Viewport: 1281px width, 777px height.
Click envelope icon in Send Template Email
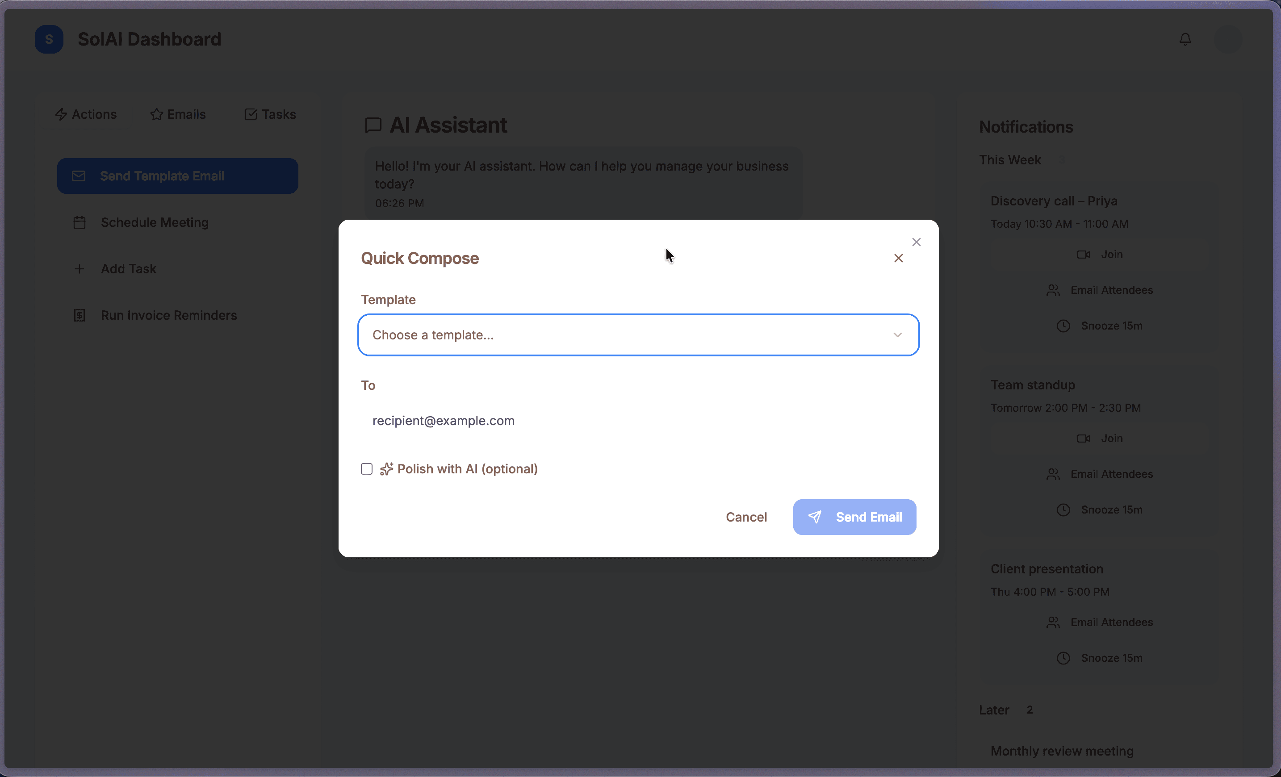coord(79,176)
